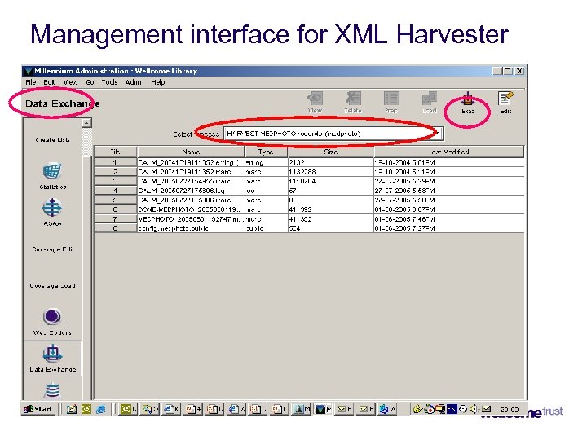Click the public type cell

[x=266, y=228]
